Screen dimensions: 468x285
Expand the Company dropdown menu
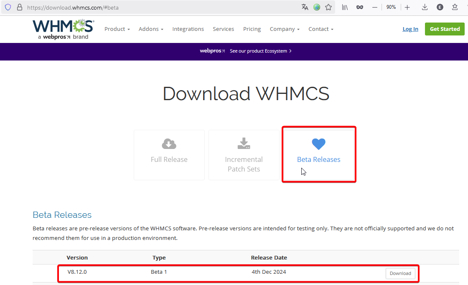[x=285, y=29]
